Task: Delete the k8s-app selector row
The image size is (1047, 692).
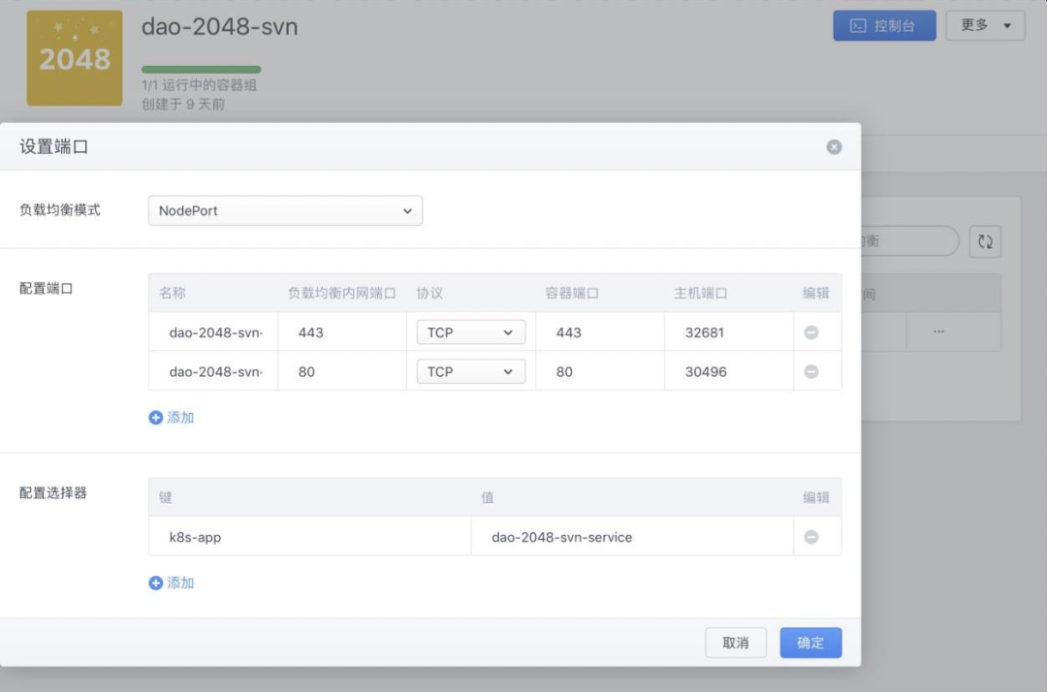Action: click(811, 537)
